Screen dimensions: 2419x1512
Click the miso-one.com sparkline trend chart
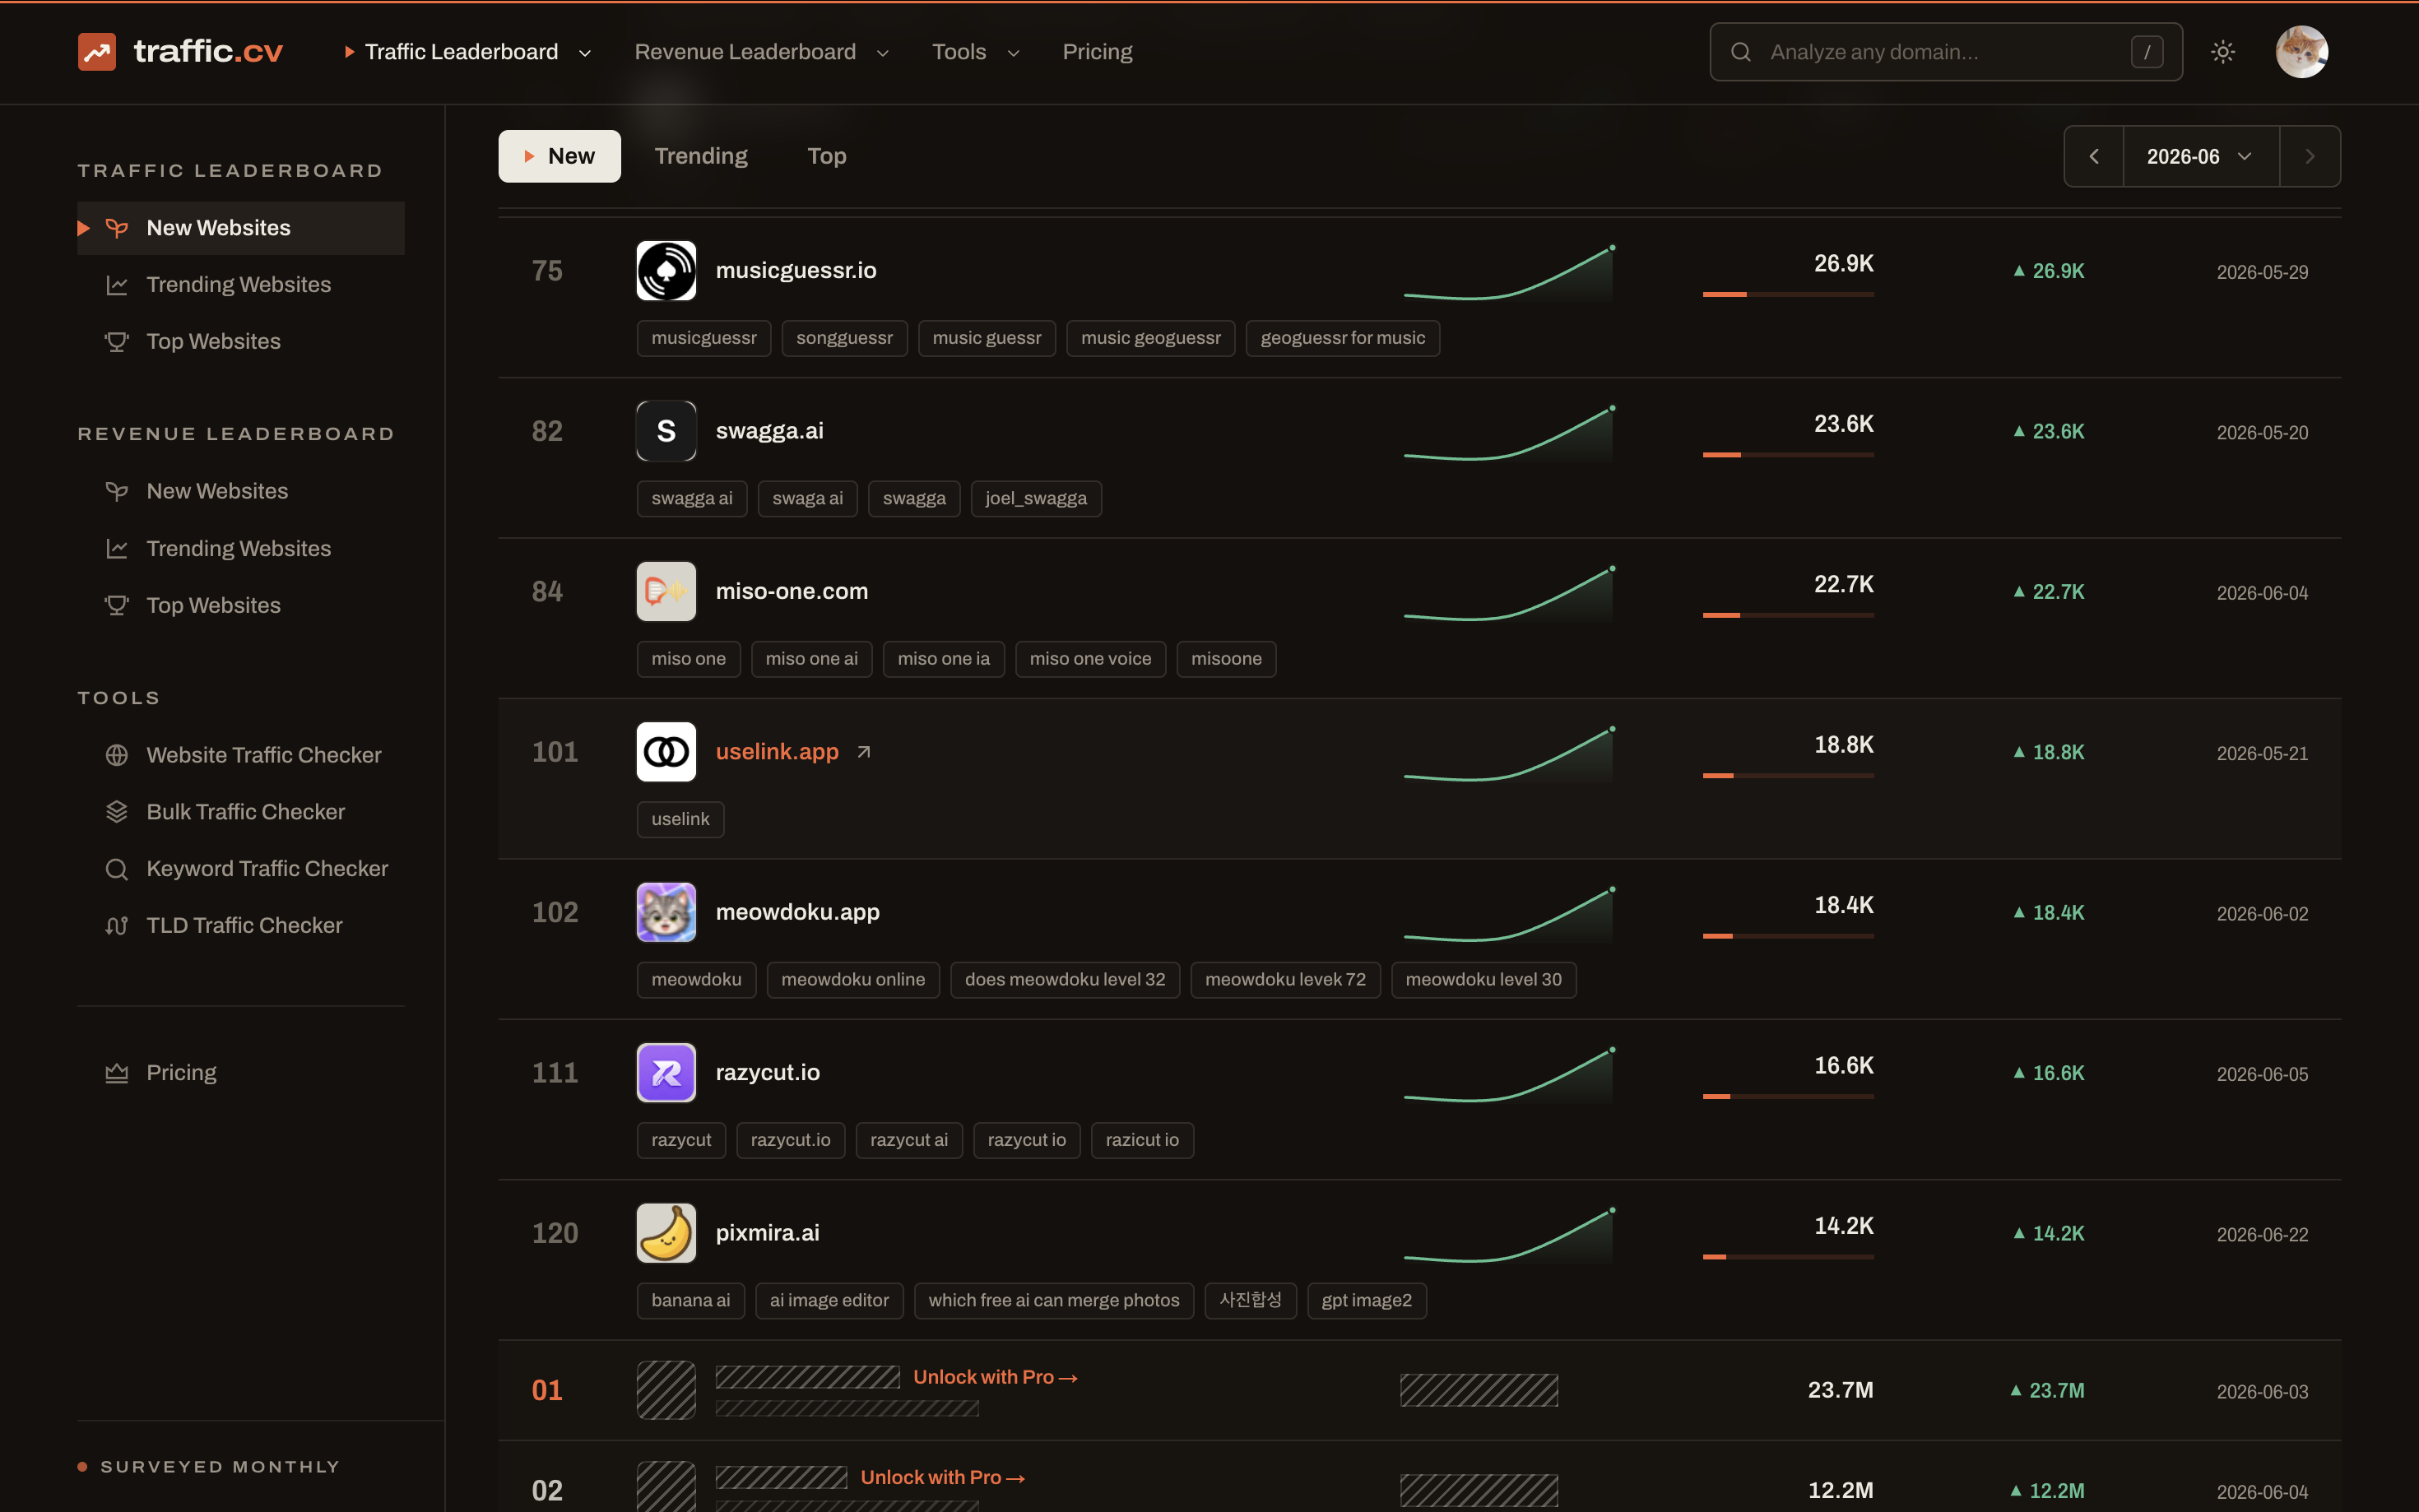(x=1509, y=594)
